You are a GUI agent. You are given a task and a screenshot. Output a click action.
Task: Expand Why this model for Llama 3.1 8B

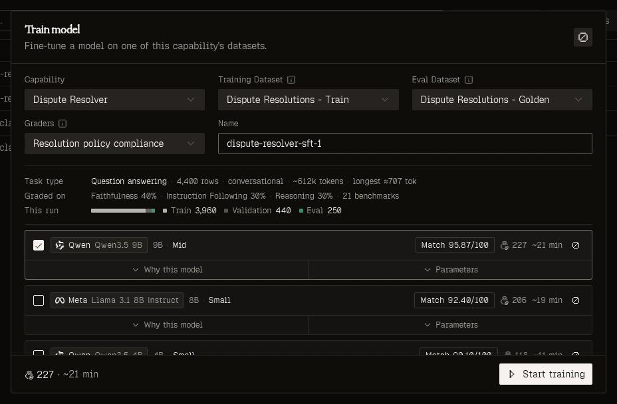pos(167,324)
